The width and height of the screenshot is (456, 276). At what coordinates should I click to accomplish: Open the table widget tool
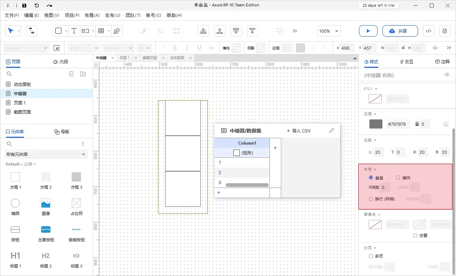click(x=101, y=31)
